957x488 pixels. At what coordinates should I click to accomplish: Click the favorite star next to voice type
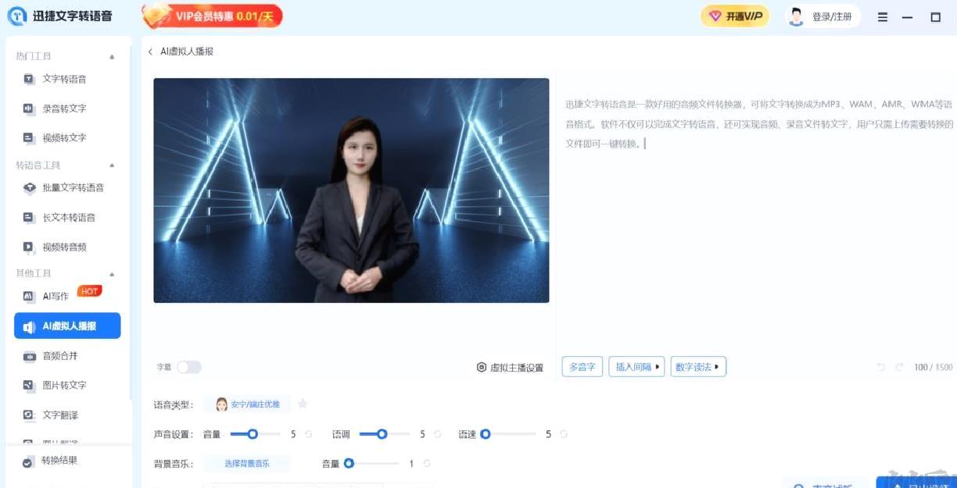303,404
